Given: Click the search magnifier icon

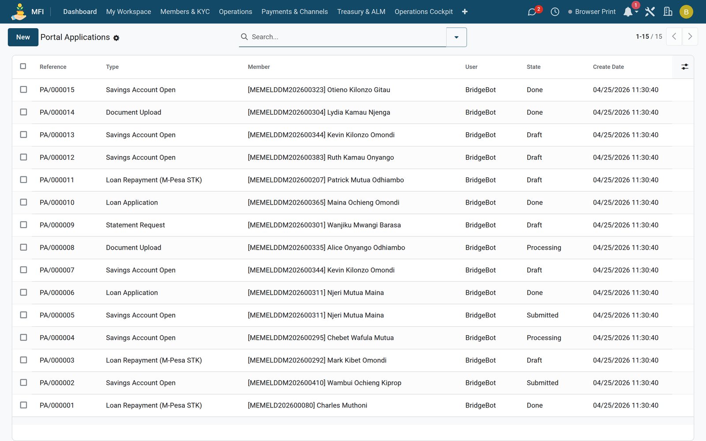Looking at the screenshot, I should [x=244, y=37].
